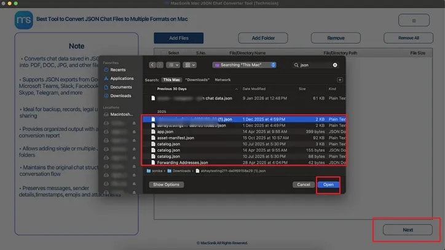Select the highlighted (1).json file
This screenshot has height=250, width=445.
[x=245, y=119]
